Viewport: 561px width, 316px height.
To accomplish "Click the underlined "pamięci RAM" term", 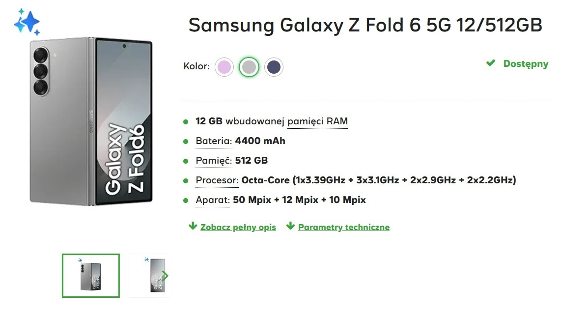I will coord(317,121).
